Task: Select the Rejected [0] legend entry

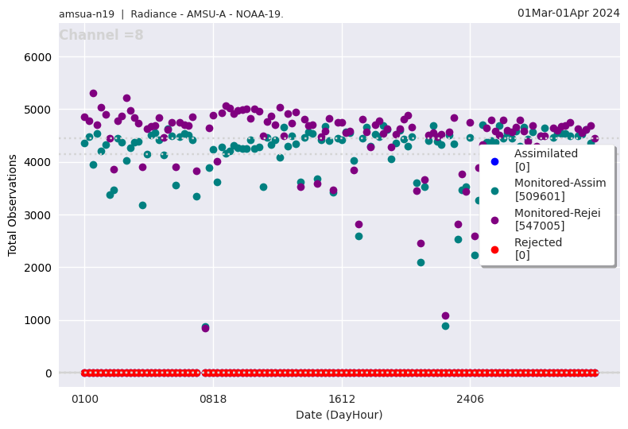Action: tap(538, 248)
